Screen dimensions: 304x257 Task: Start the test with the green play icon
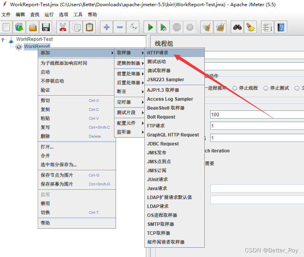point(150,27)
